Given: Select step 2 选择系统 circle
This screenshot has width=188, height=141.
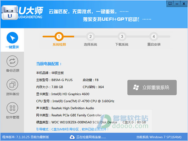Looking at the screenshot, I should pyautogui.click(x=91, y=36).
